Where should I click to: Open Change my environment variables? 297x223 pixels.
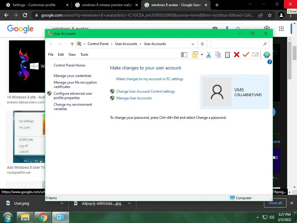coord(73,107)
